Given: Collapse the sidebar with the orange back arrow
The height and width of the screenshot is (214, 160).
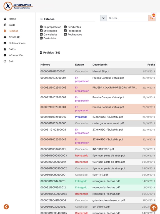Looking at the screenshot, I should (6, 207).
